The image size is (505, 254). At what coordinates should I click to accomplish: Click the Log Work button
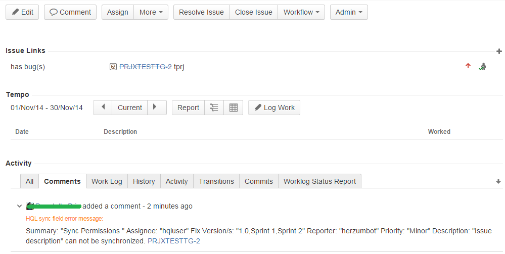coord(274,108)
